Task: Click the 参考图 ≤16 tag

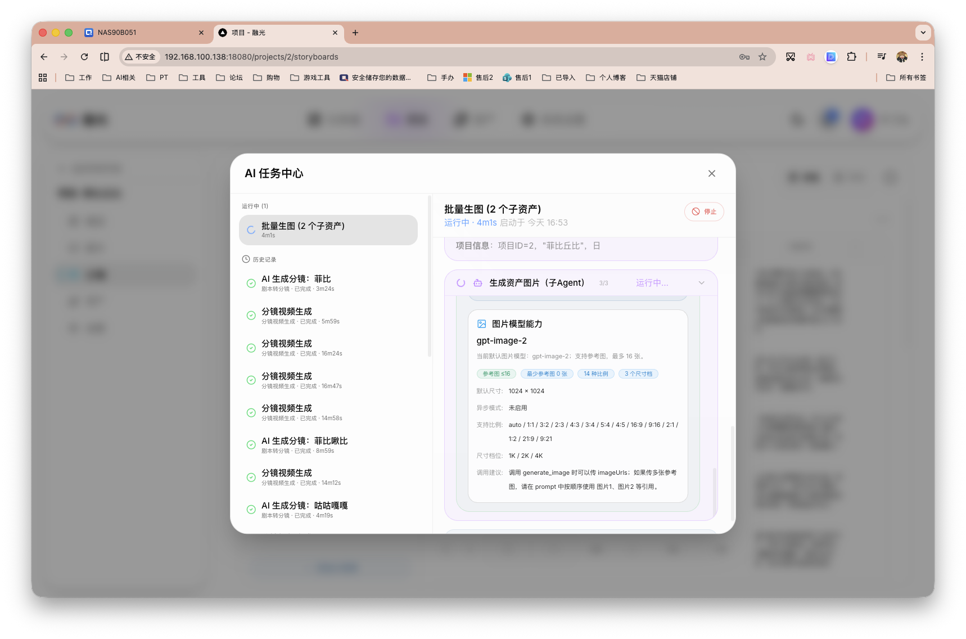Action: (496, 373)
